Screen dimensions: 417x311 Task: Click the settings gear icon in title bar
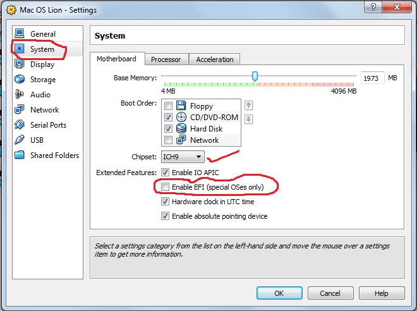pyautogui.click(x=11, y=10)
